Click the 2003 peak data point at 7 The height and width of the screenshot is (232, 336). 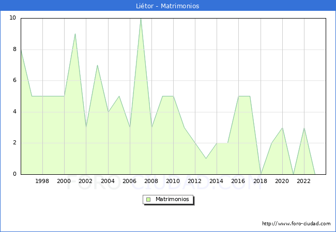click(x=97, y=65)
